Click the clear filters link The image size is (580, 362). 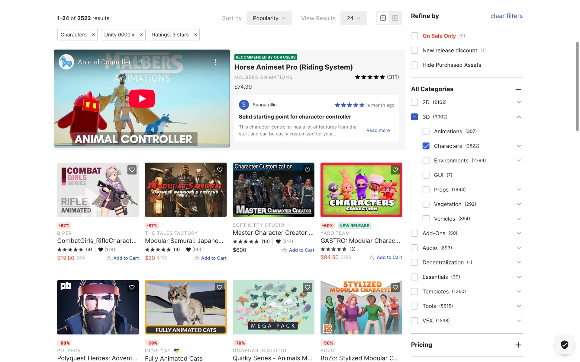pyautogui.click(x=506, y=16)
